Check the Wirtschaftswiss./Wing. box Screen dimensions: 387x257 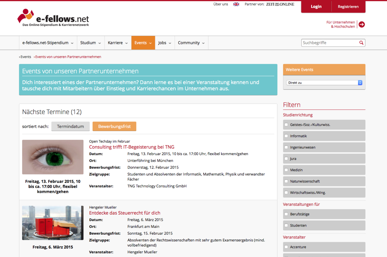tap(286, 192)
